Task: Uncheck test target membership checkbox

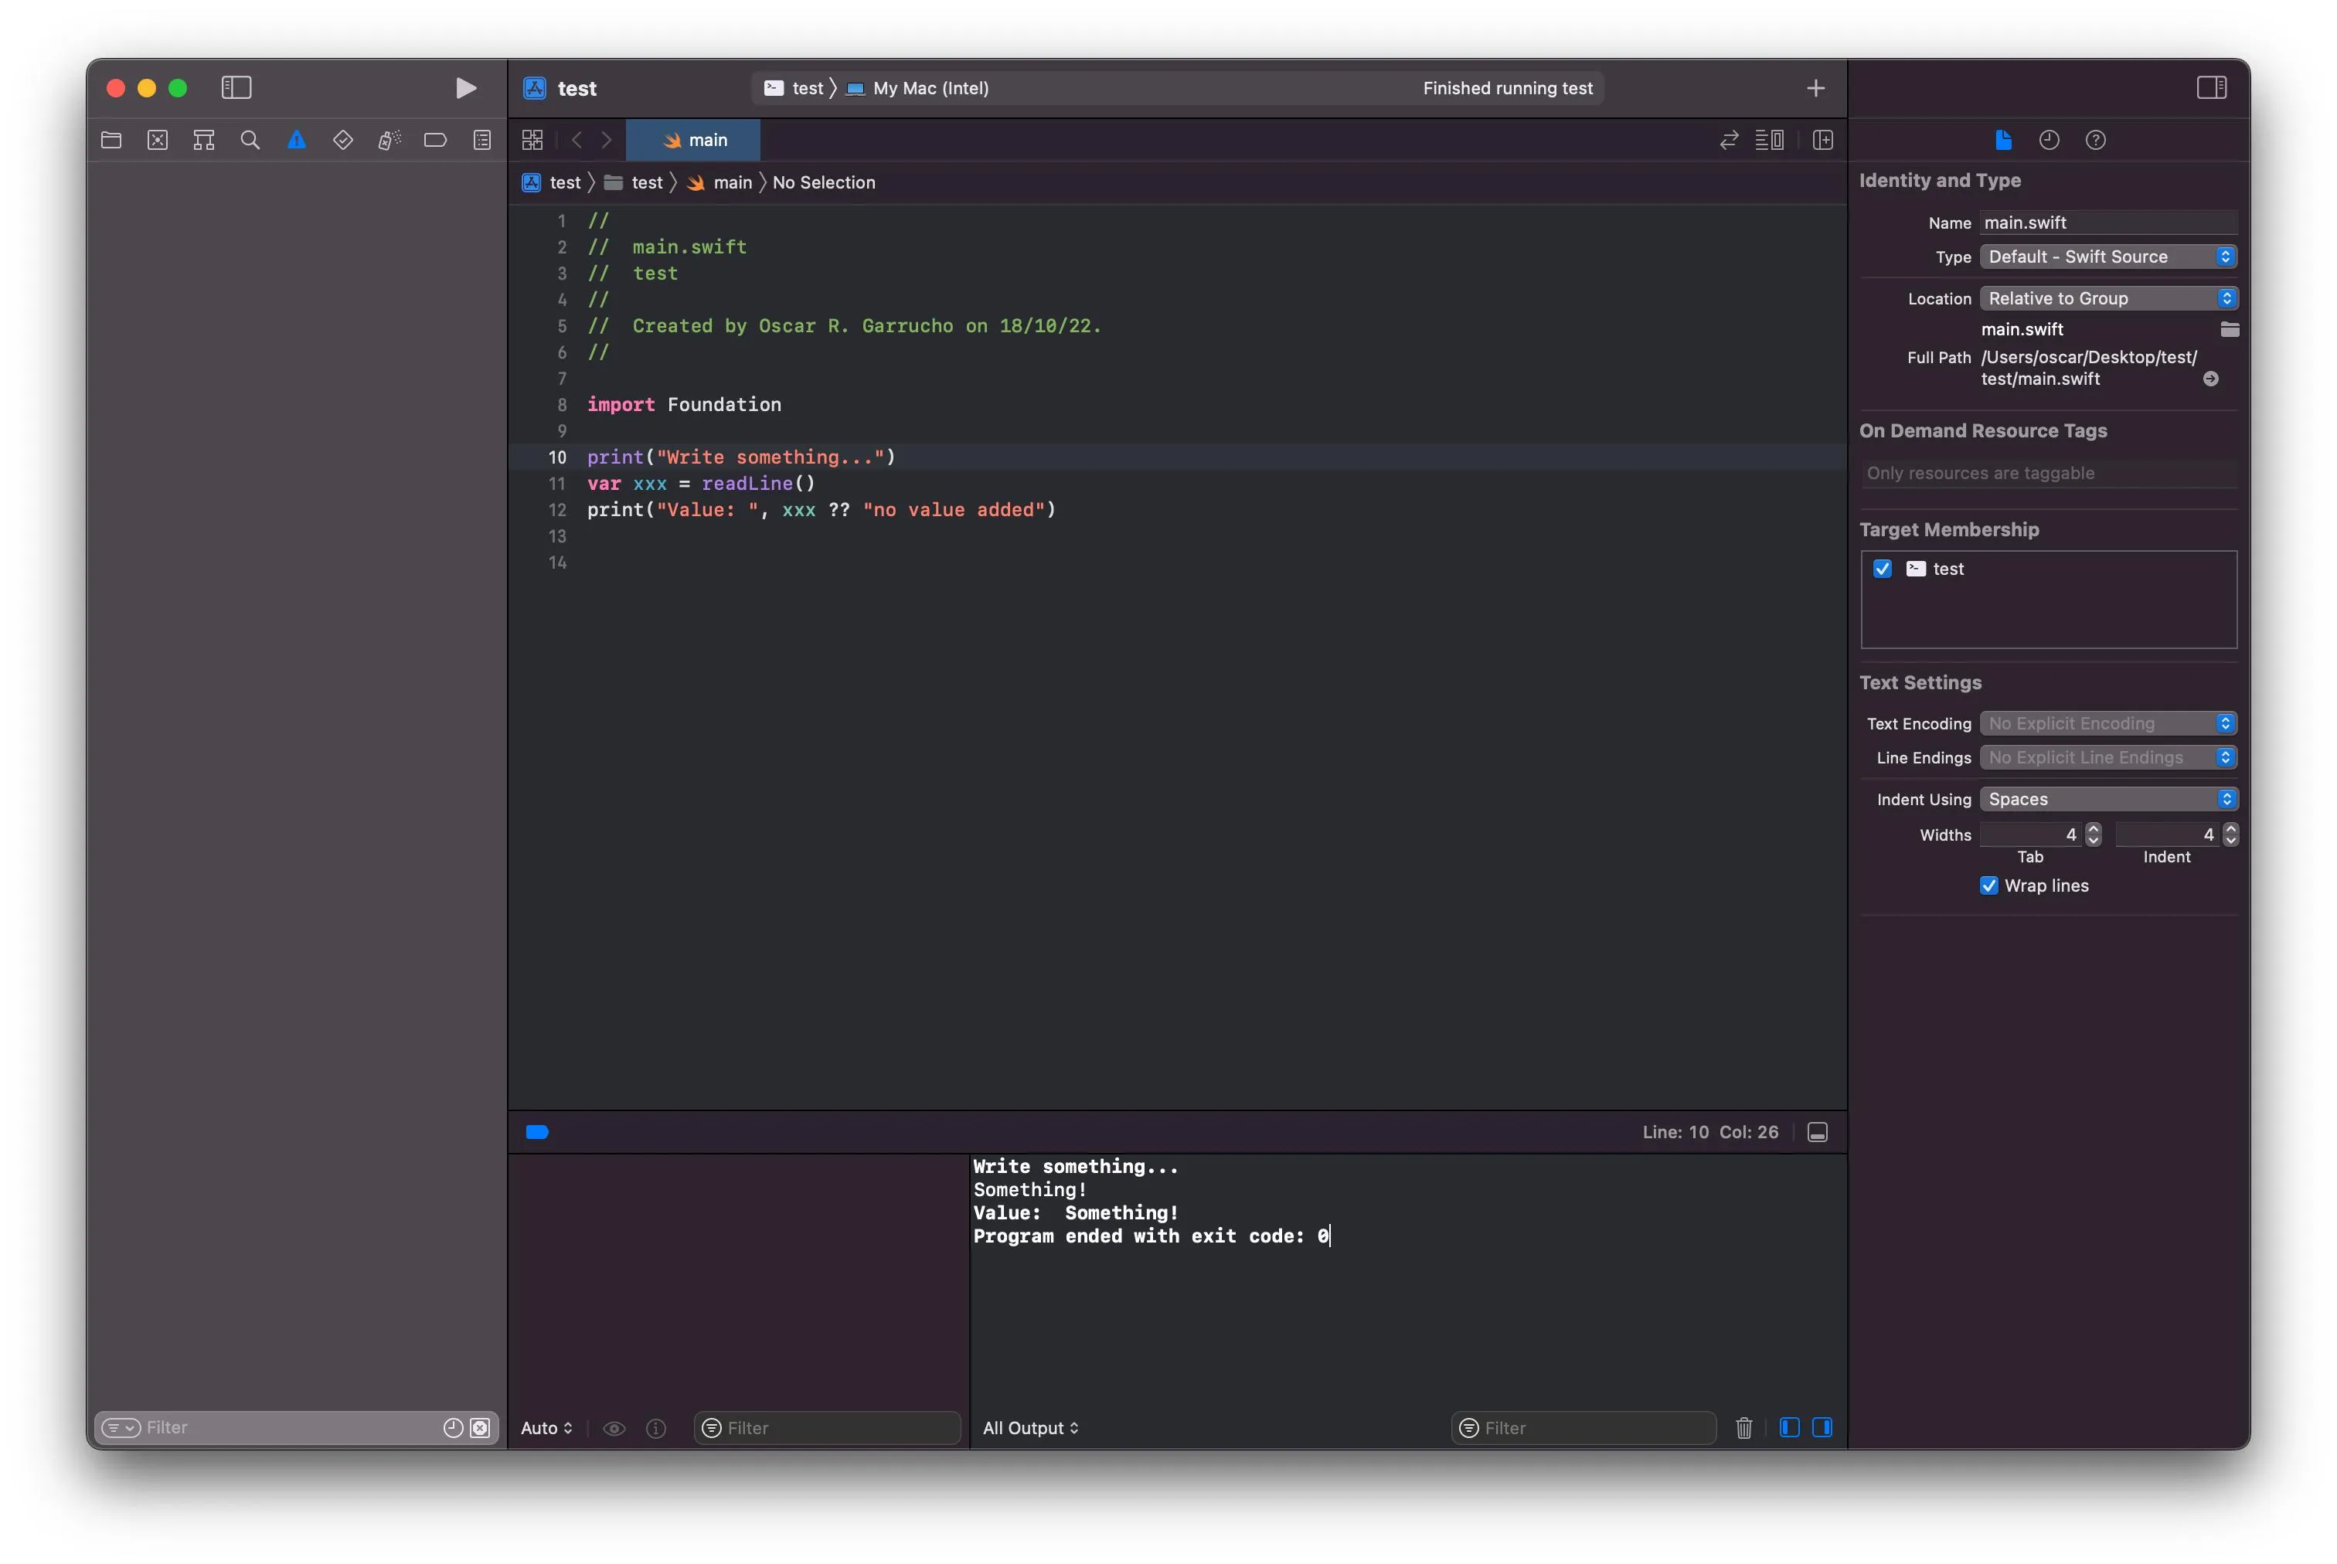Action: 1882,569
